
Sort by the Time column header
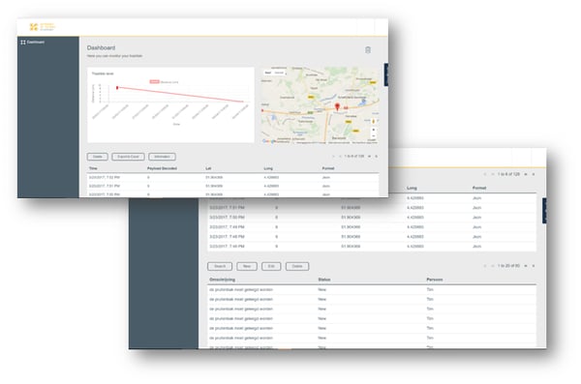(93, 168)
